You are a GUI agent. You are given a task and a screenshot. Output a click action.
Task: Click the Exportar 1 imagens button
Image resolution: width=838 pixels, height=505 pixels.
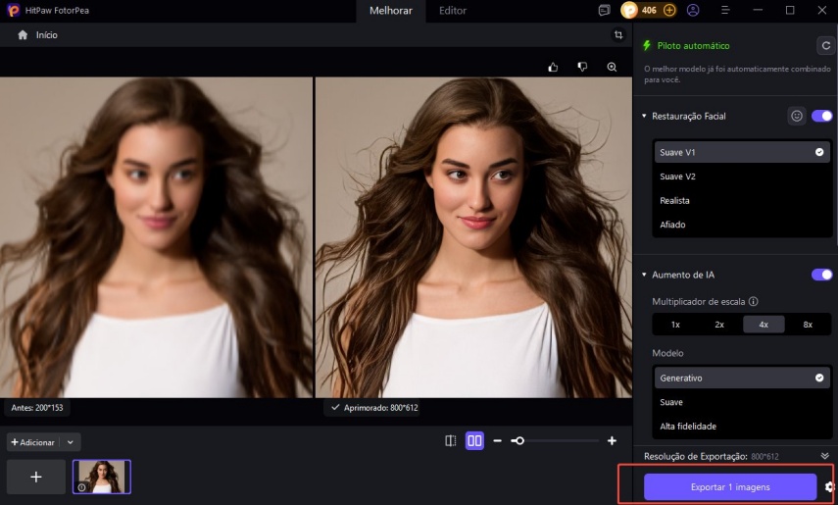pyautogui.click(x=729, y=486)
